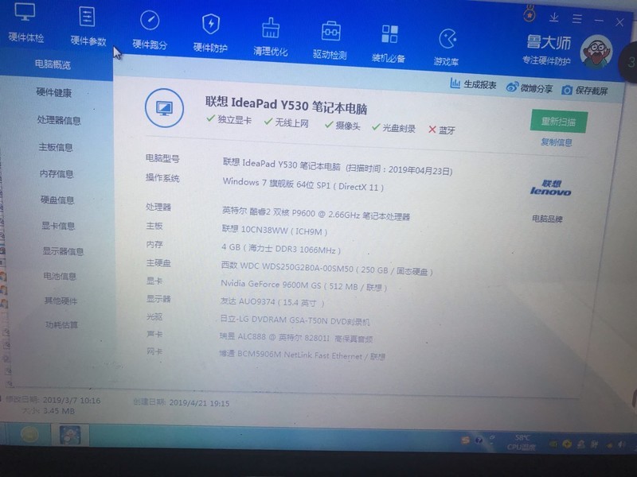
Task: Open the 装机必备 essential apps section
Action: 389,44
